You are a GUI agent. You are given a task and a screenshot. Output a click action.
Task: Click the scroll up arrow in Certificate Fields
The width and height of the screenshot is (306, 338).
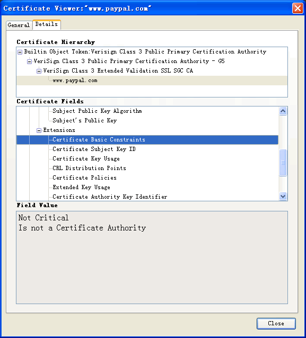click(x=283, y=111)
